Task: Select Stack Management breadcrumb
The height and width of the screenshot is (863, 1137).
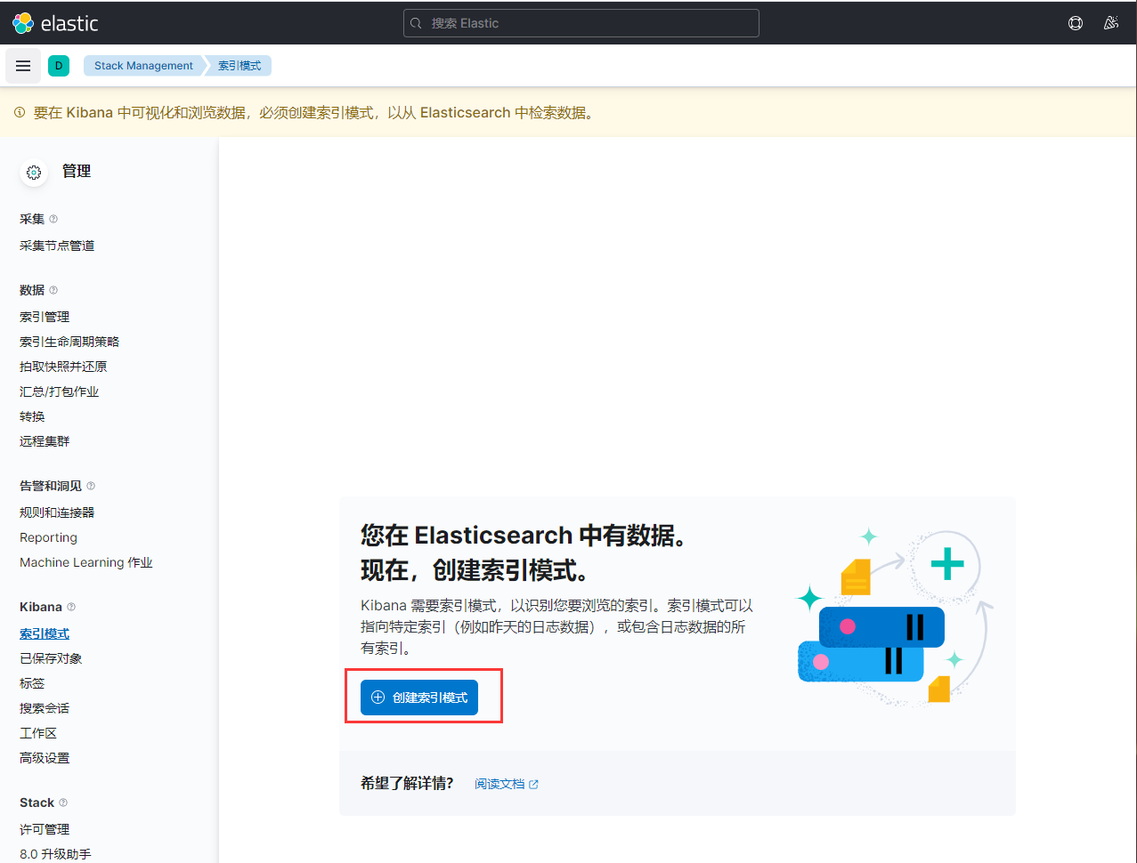Action: point(143,66)
